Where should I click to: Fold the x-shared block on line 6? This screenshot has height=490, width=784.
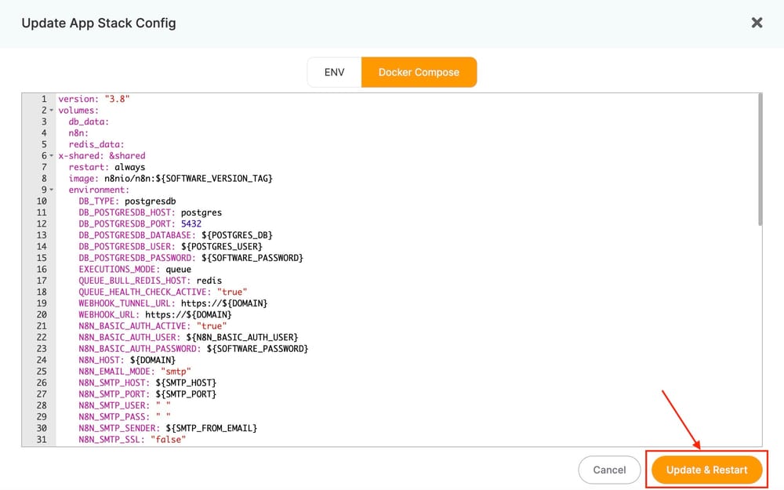51,156
